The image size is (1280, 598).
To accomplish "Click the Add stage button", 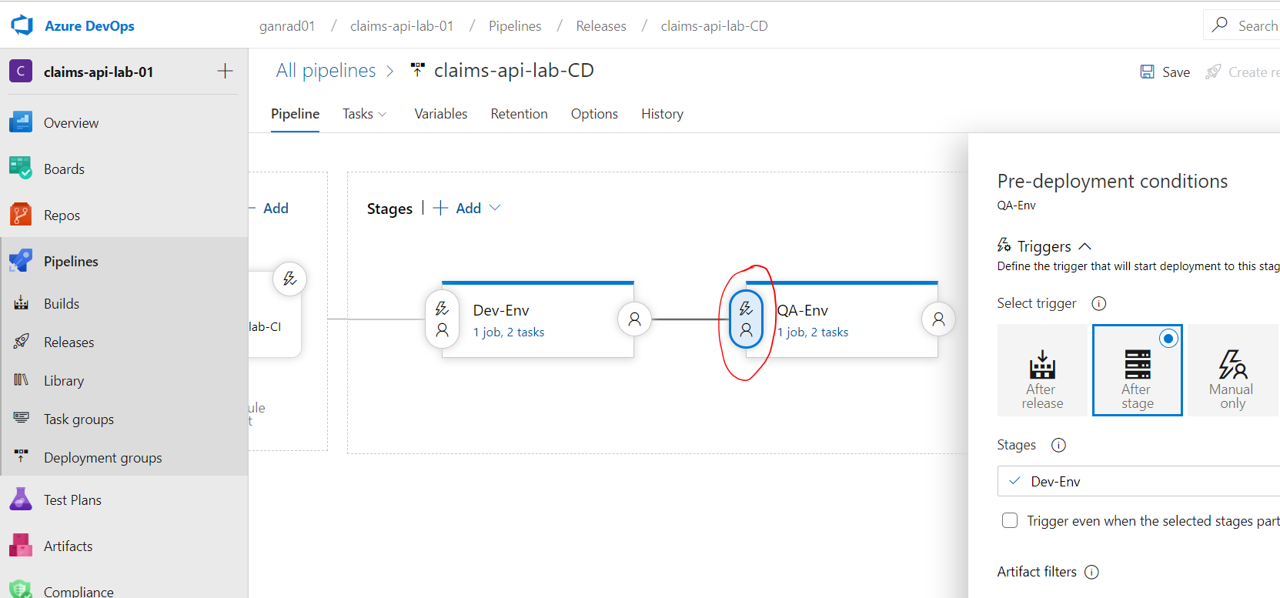I will click(457, 208).
